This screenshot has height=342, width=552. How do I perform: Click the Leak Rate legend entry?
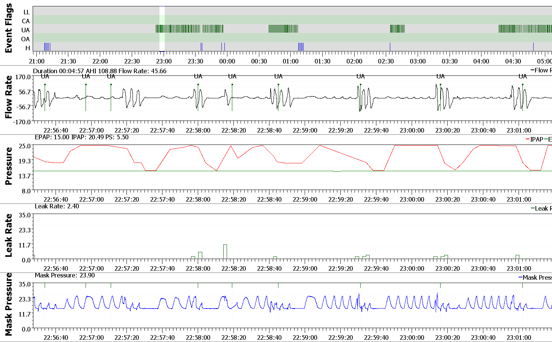coord(541,208)
